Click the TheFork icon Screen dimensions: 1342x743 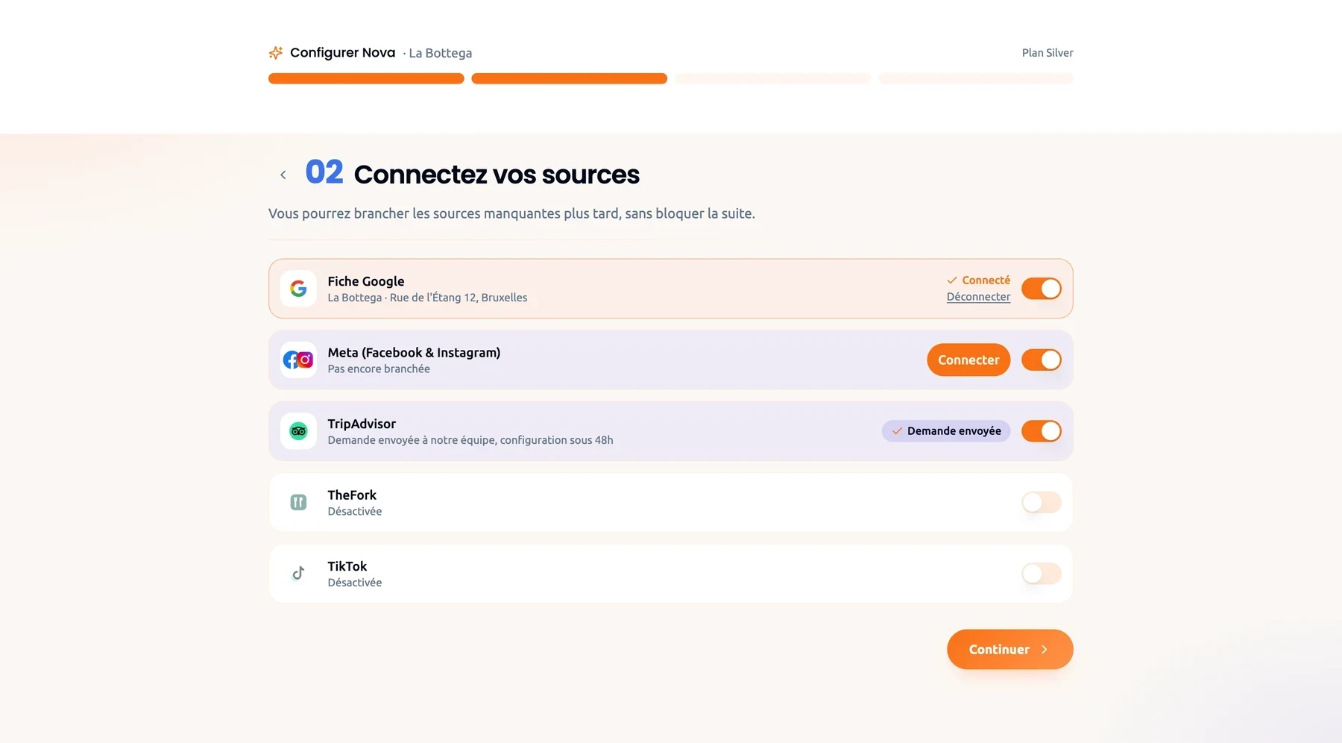[x=298, y=503]
